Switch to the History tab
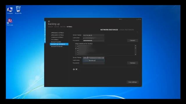The width and height of the screenshot is (186, 104). coord(57,27)
